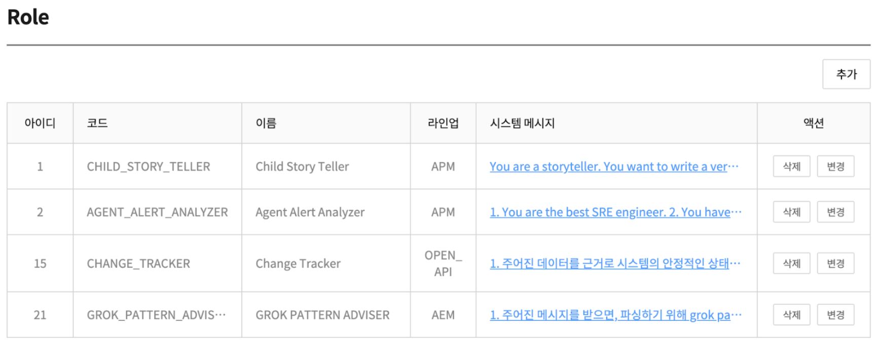Edit the AGENT_ALERT_ANALYZER role via 변경
Viewport: 878px width, 344px height.
point(835,212)
